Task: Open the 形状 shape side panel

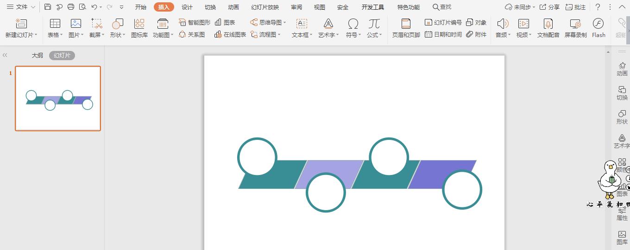Action: tap(622, 118)
